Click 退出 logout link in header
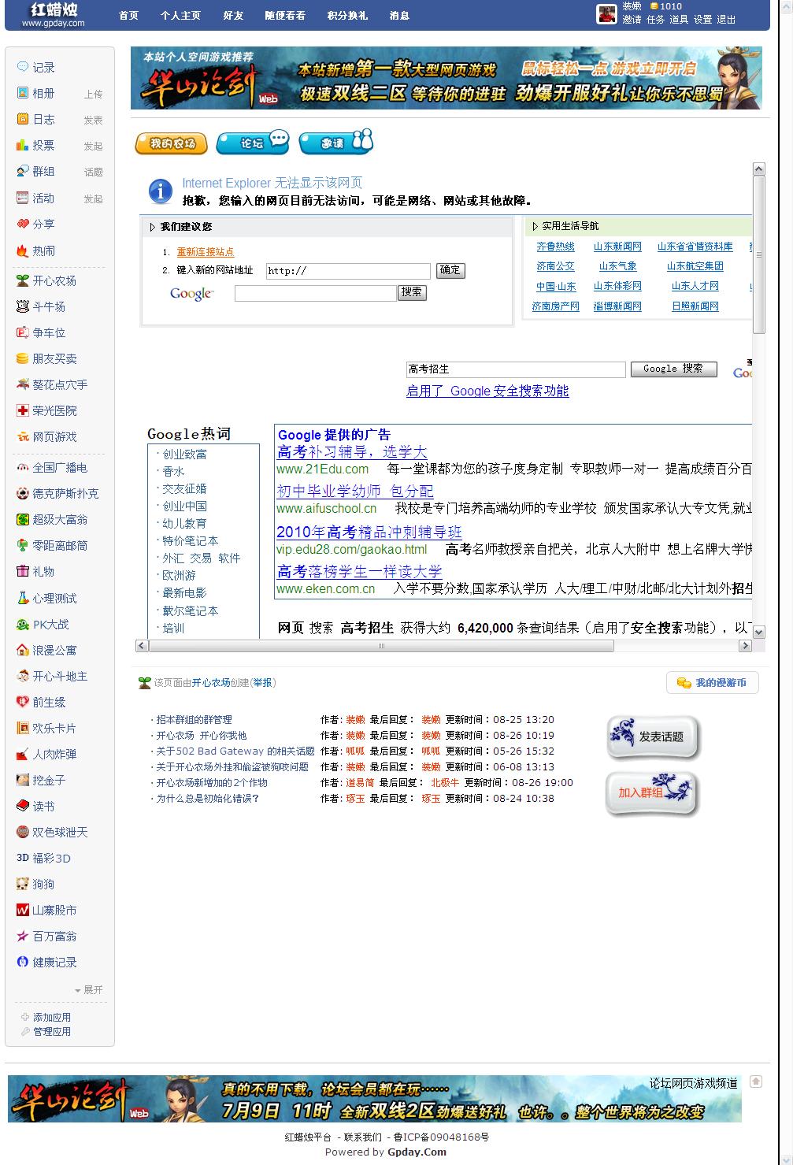The height and width of the screenshot is (1165, 793). 726,20
